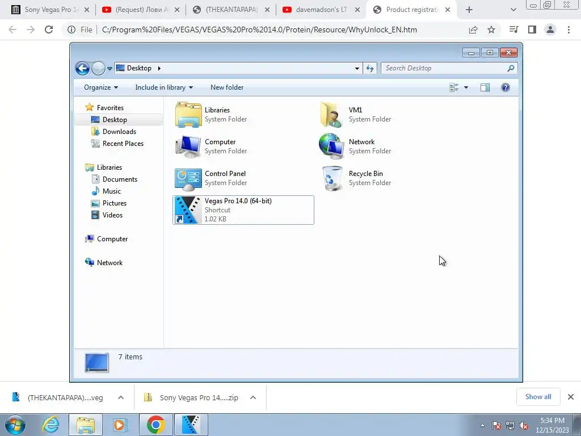This screenshot has height=436, width=581.
Task: Select the Recycle Bin icon
Action: coord(332,179)
